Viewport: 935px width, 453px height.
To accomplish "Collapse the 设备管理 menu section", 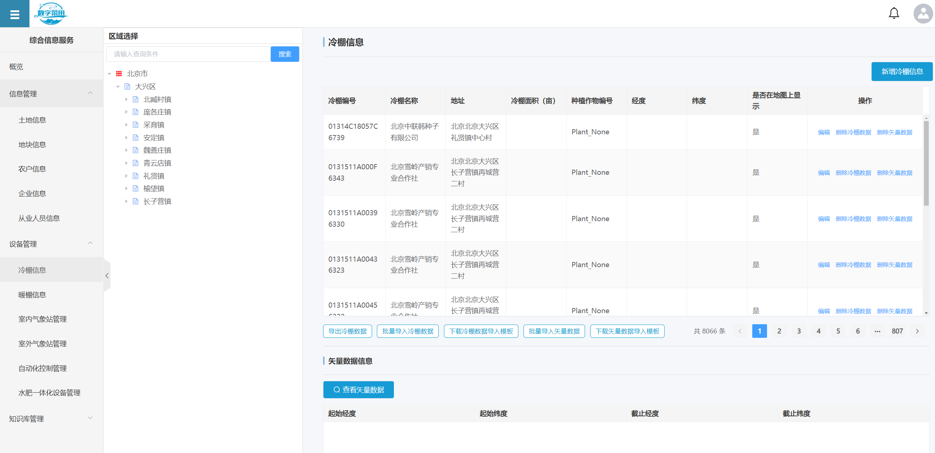I will tap(52, 244).
